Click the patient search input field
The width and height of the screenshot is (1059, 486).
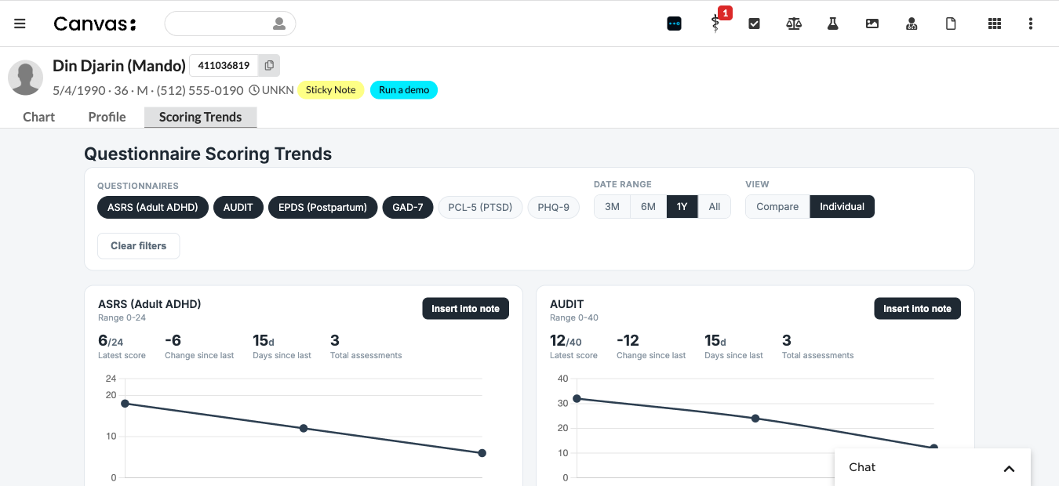pos(230,24)
